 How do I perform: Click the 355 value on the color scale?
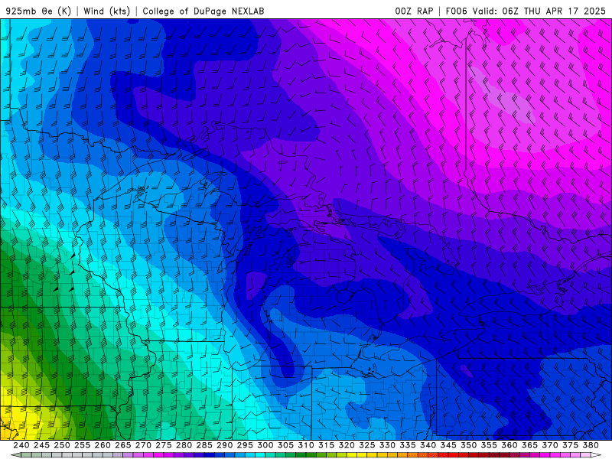click(489, 445)
